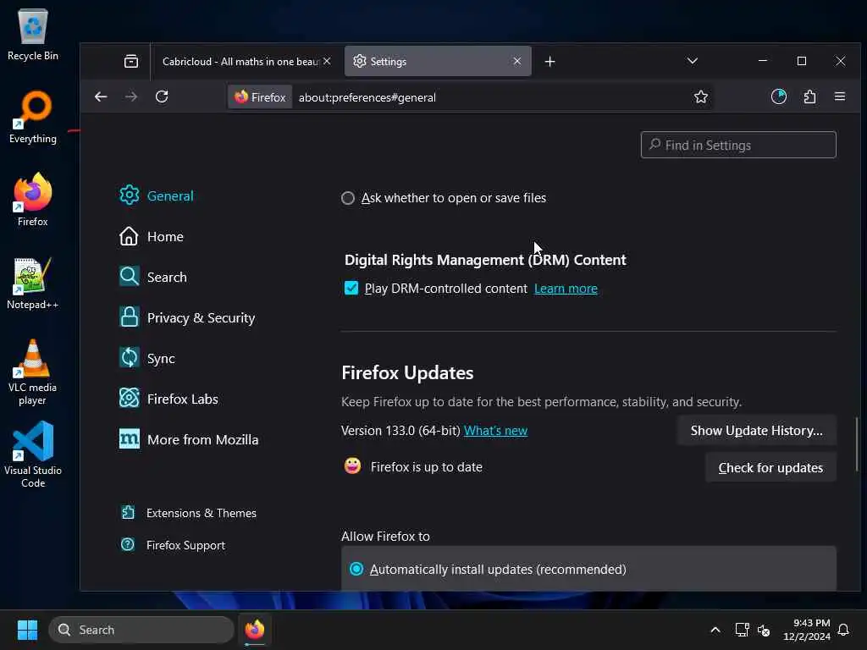This screenshot has height=650, width=867.
Task: Open the taskbar clock and date
Action: click(807, 630)
